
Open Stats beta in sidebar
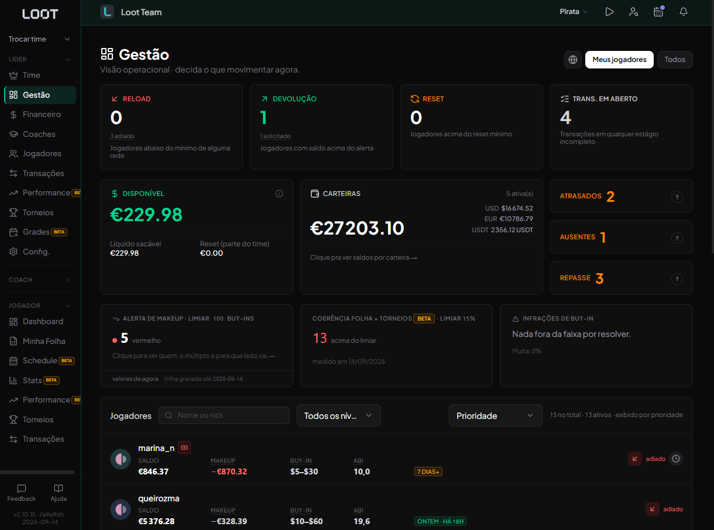pos(40,380)
